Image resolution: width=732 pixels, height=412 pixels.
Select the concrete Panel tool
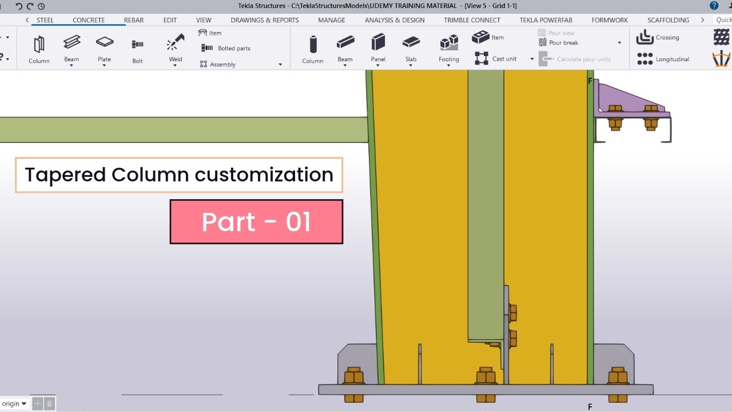tap(378, 48)
